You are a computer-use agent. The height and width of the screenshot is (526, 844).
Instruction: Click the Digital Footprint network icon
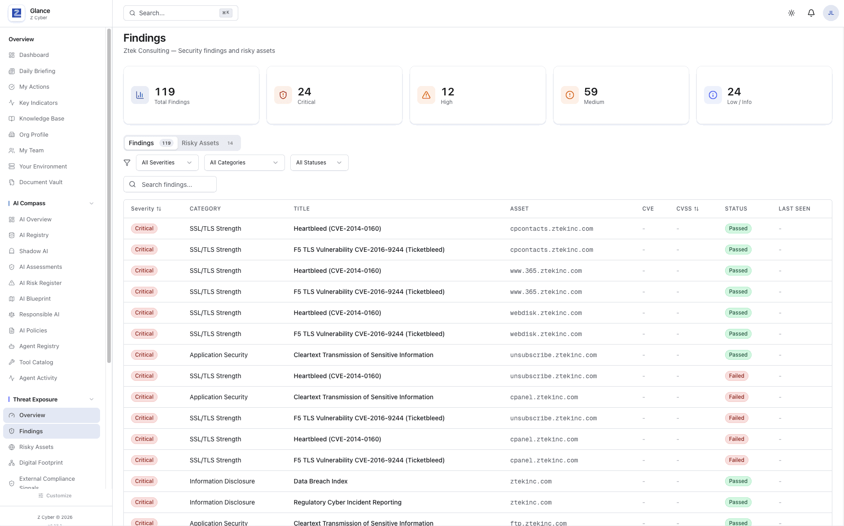pyautogui.click(x=12, y=463)
